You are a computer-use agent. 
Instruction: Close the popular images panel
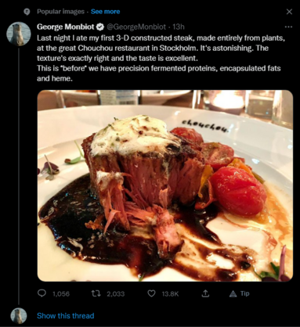289,12
